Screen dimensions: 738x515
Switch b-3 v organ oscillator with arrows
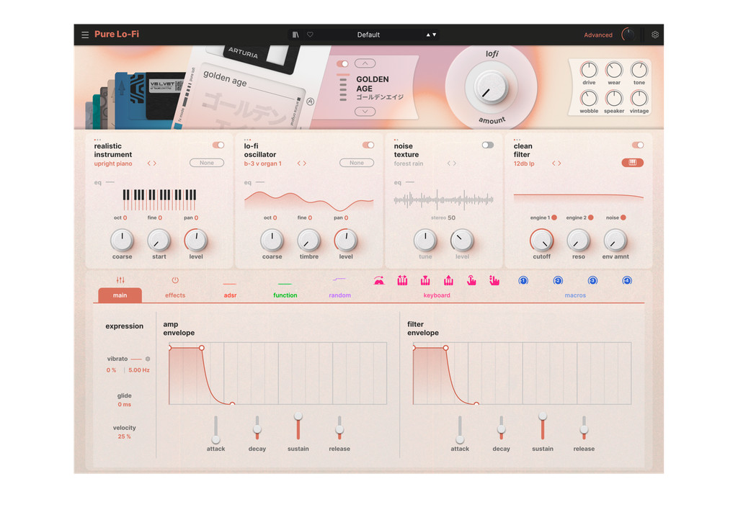tap(302, 164)
